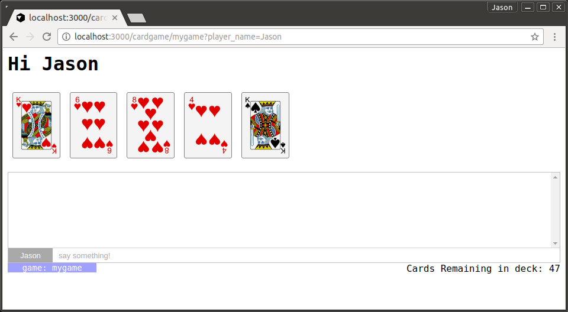Close the localhost:3000 tab
This screenshot has height=312, width=568.
[x=114, y=18]
